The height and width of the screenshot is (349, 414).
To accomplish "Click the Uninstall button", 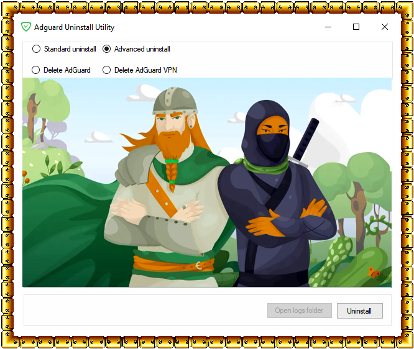I will pyautogui.click(x=360, y=310).
